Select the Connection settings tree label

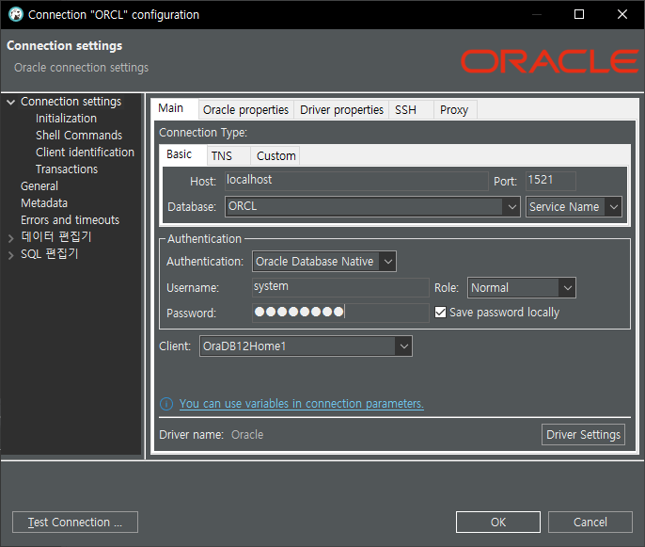(x=71, y=102)
